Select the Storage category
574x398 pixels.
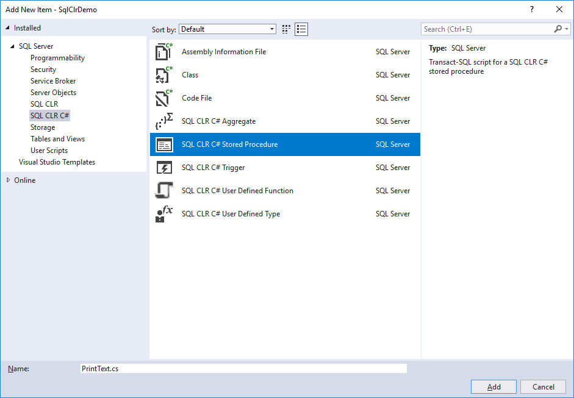pyautogui.click(x=43, y=127)
